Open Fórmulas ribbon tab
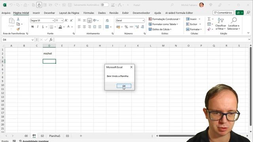The image size is (253, 142). point(89,13)
